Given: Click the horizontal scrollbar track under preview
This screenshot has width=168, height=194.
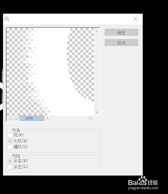Looking at the screenshot, I should click(x=69, y=118).
